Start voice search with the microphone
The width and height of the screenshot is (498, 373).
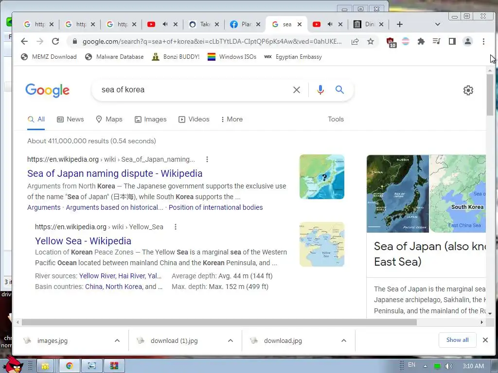coord(320,90)
